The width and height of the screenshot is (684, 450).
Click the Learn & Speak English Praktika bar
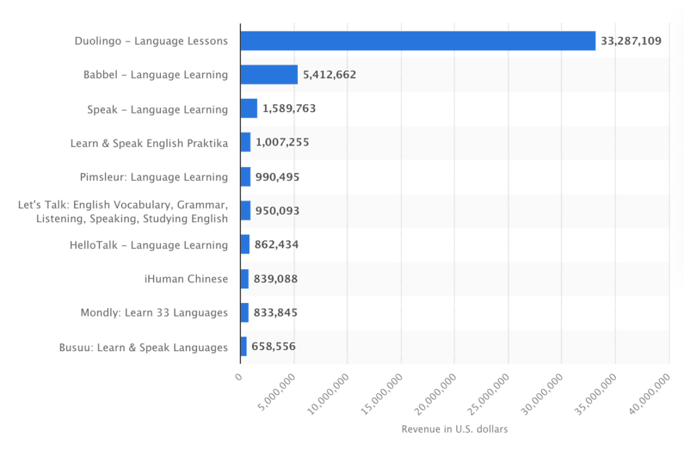246,142
